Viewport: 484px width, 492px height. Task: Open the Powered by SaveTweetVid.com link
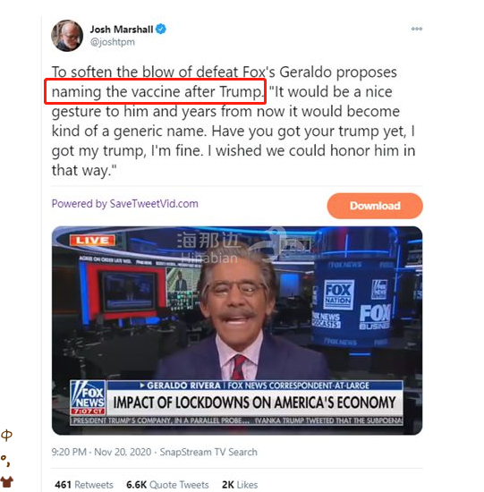(x=125, y=204)
